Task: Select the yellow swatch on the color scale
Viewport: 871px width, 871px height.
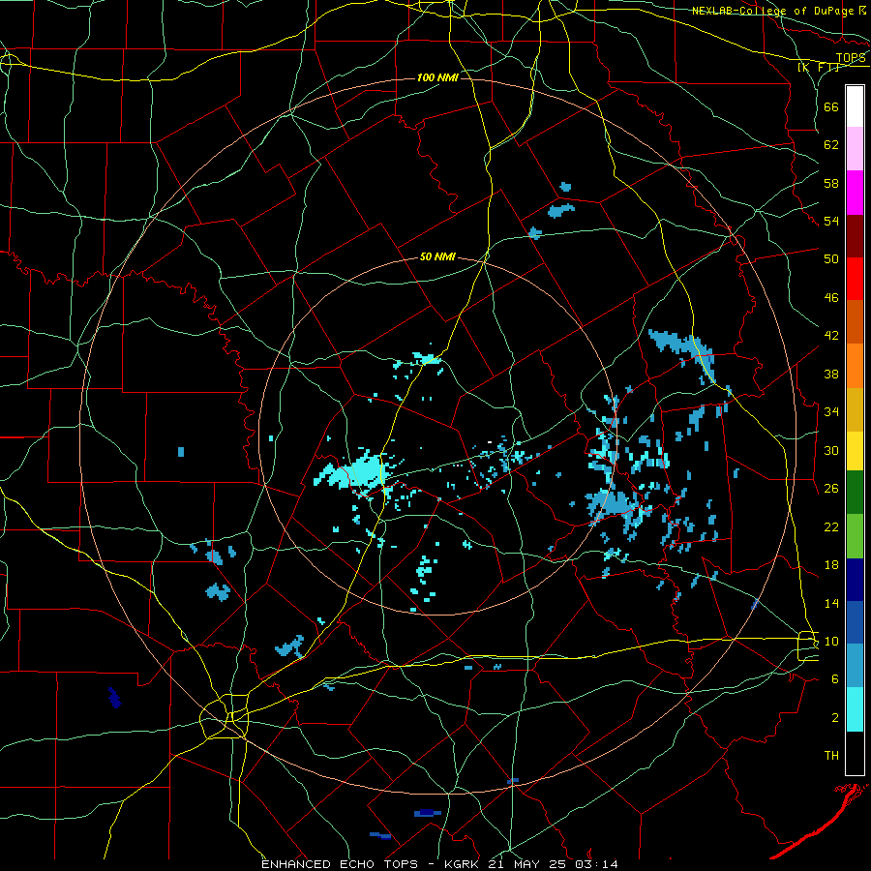Action: click(x=855, y=451)
